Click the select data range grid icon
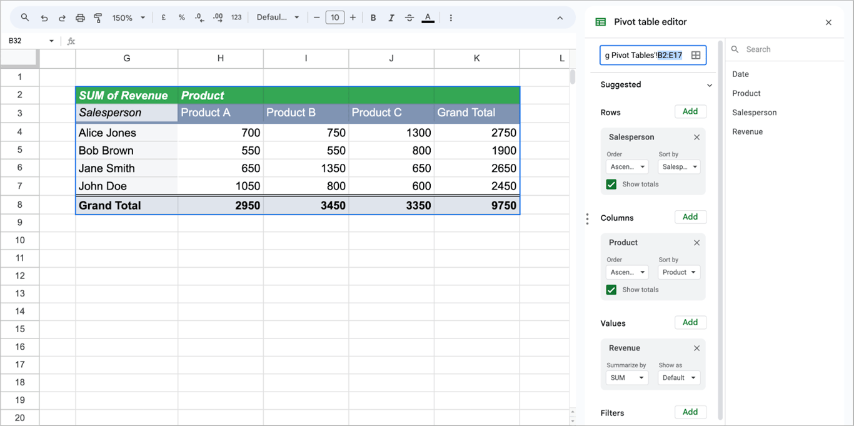Screen dimensions: 854x426 coord(696,55)
